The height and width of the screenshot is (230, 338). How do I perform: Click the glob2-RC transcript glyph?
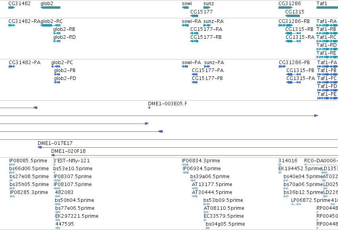(50, 25)
